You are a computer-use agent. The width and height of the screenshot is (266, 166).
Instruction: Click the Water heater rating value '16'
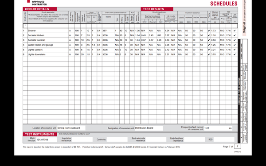(121, 45)
